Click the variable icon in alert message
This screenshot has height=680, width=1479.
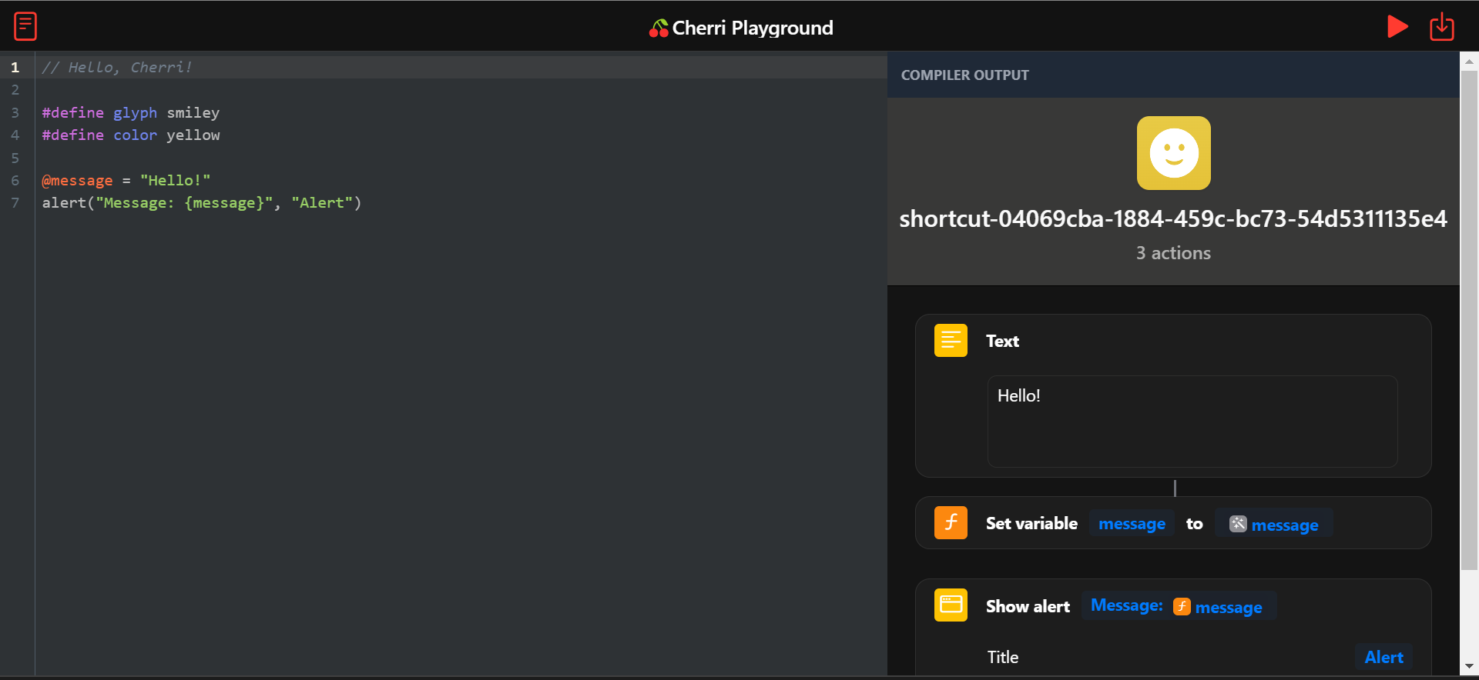(1182, 607)
